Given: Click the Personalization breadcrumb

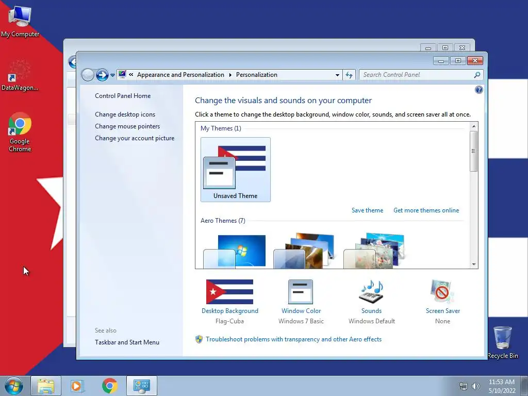Looking at the screenshot, I should tap(257, 75).
